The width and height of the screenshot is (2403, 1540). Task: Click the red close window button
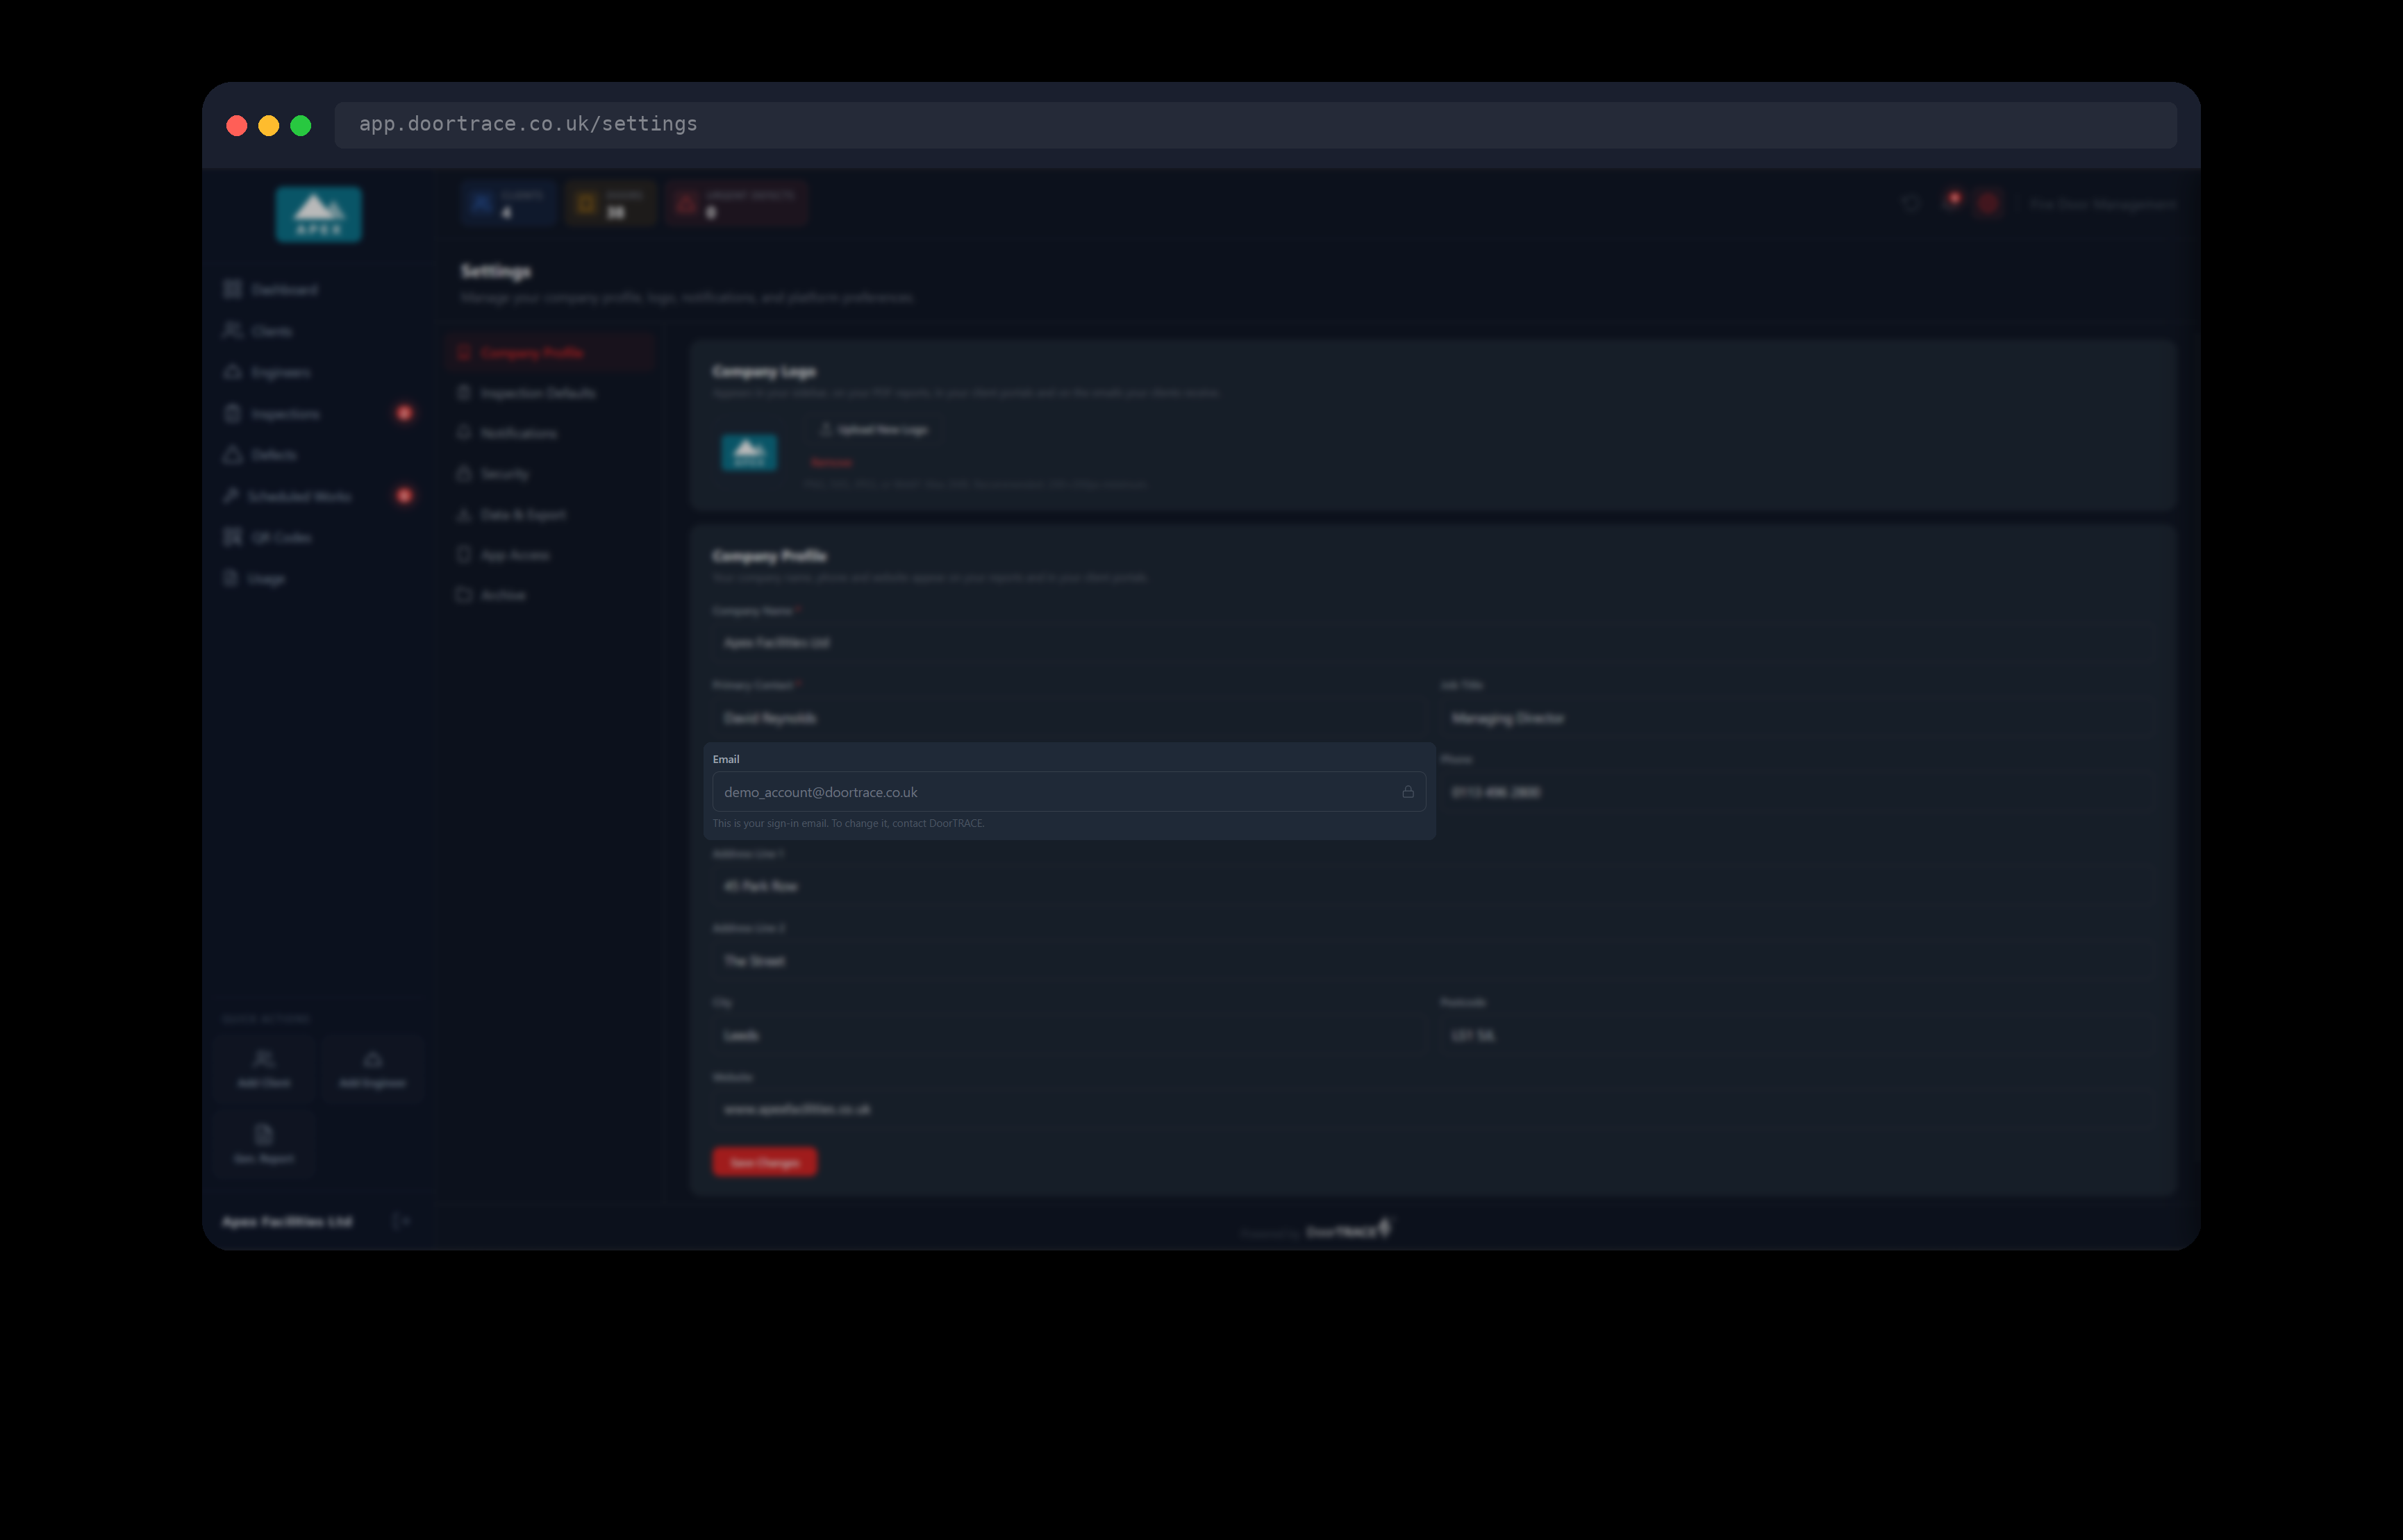tap(237, 125)
